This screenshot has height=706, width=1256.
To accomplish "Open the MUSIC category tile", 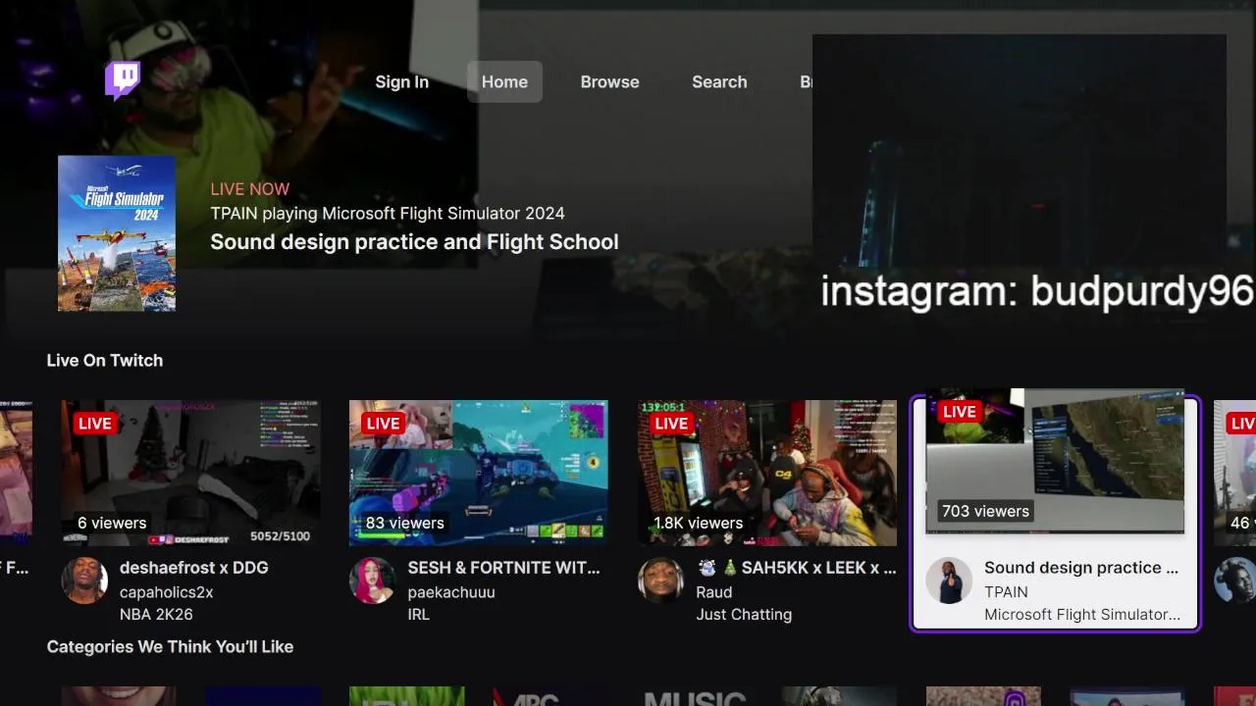I will (695, 696).
